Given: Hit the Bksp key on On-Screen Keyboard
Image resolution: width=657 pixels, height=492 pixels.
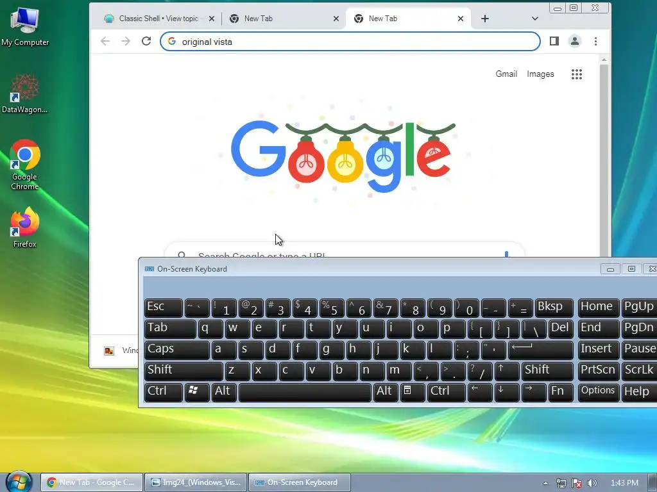Looking at the screenshot, I should click(554, 307).
